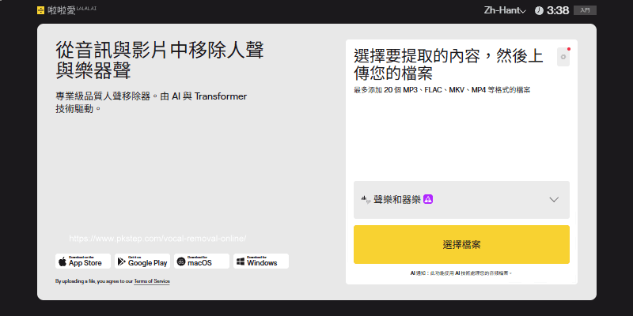The width and height of the screenshot is (633, 316).
Task: Click the yellow LALAL.AI logo icon
Action: click(x=40, y=10)
